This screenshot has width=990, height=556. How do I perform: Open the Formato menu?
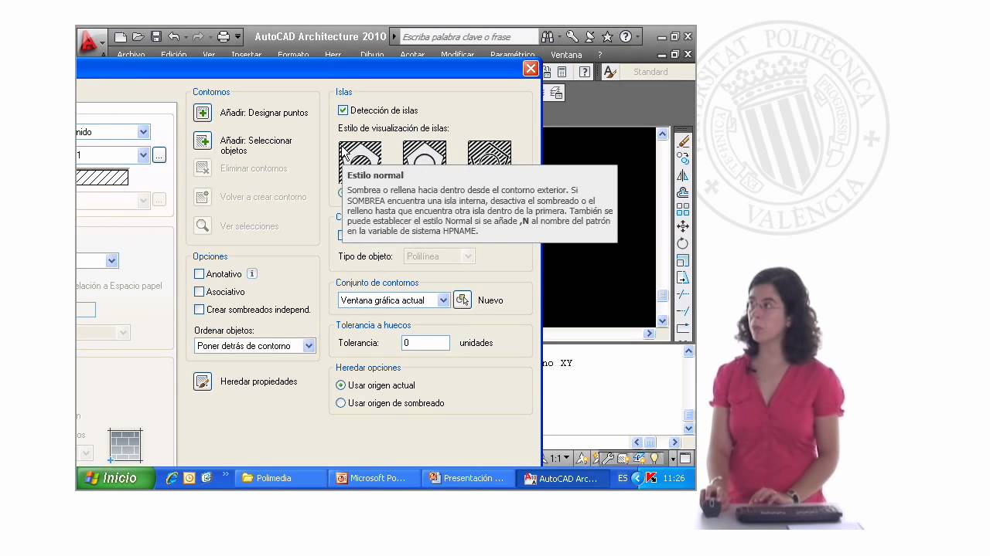(x=293, y=55)
